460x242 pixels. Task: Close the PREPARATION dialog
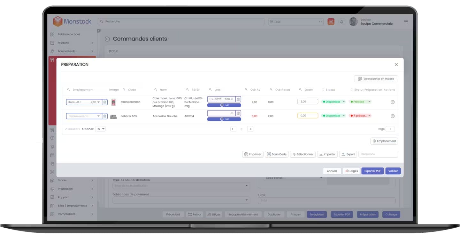[x=396, y=64]
